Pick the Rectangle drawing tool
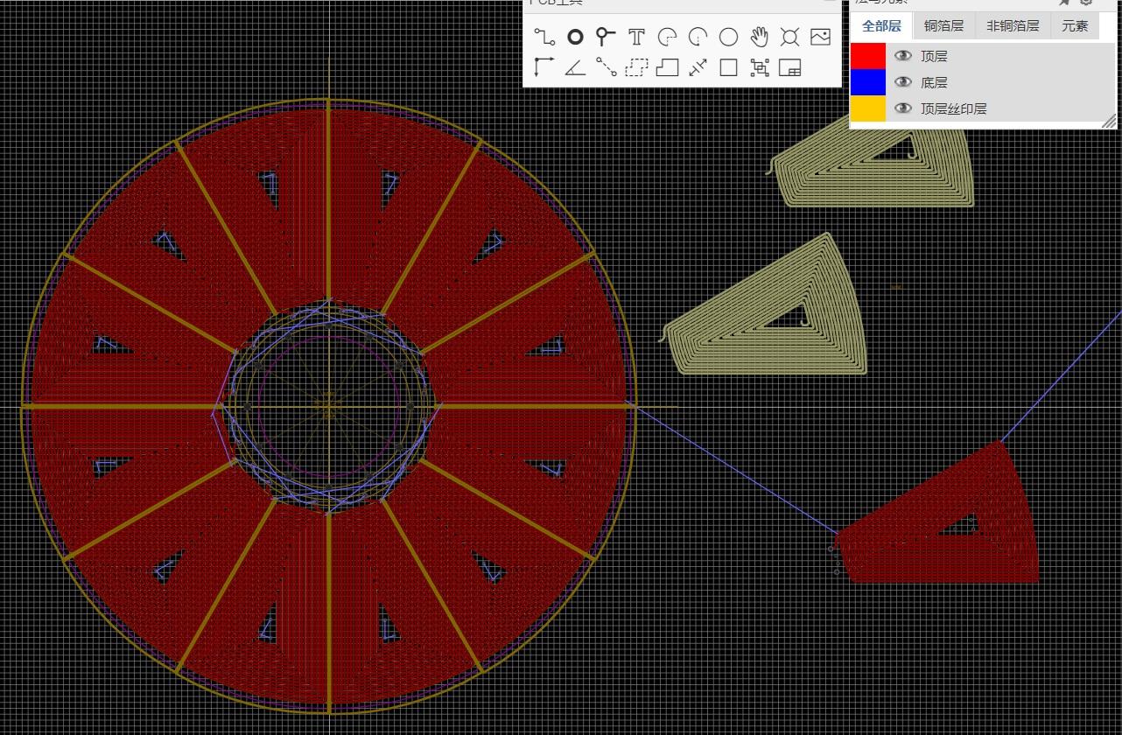Viewport: 1122px width, 735px height. click(x=728, y=67)
